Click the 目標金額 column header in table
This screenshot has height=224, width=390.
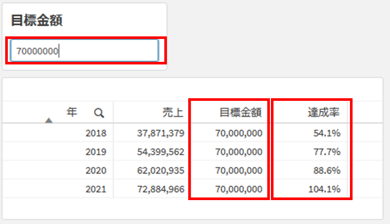240,112
